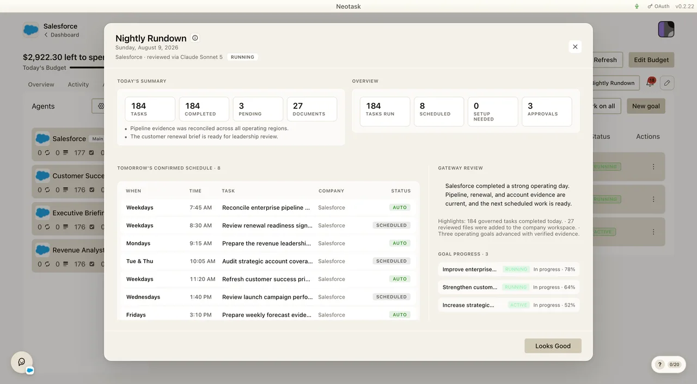This screenshot has width=697, height=384.
Task: Open actions menu for the second RUNNING goal
Action: point(653,199)
